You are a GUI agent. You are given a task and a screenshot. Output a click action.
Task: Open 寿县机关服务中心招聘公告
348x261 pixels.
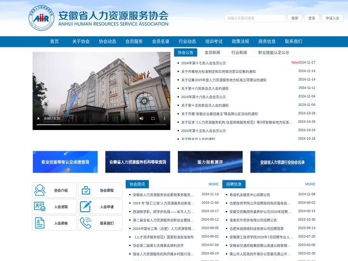[x=250, y=195]
